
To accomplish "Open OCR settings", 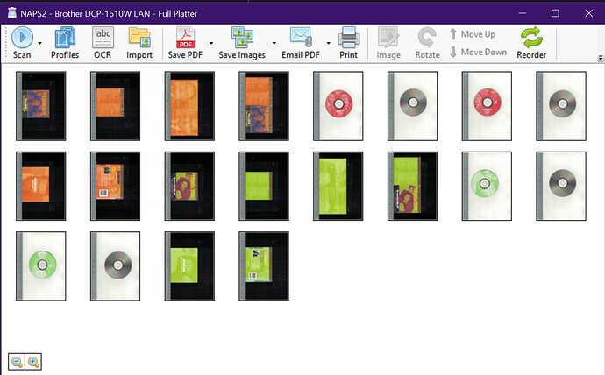I will point(103,43).
